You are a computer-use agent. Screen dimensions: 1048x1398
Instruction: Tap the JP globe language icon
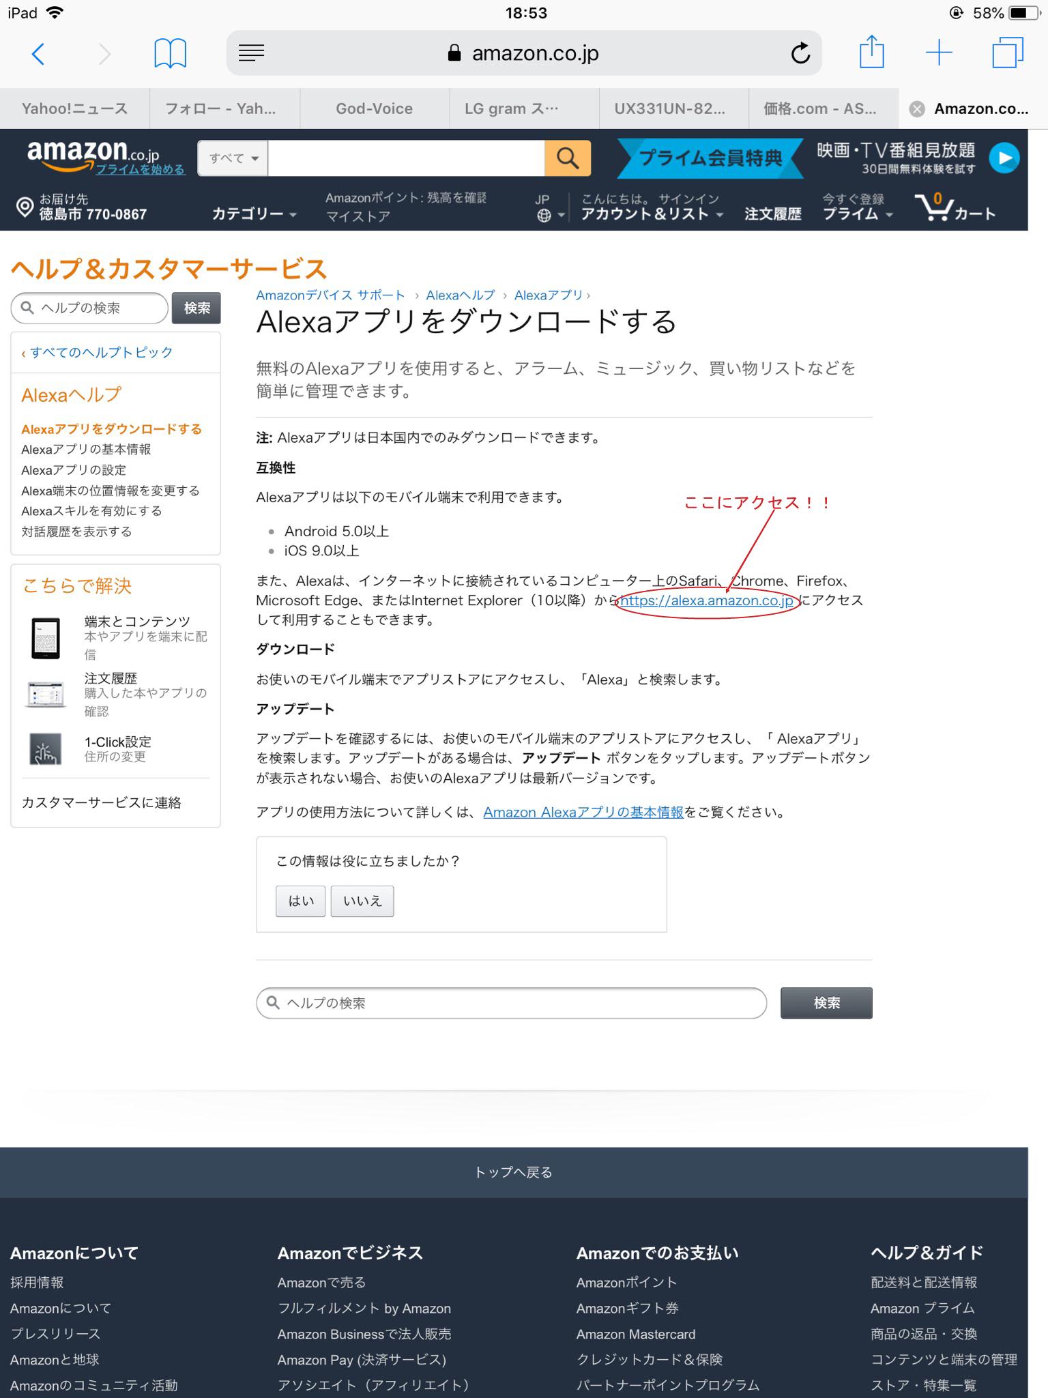544,216
